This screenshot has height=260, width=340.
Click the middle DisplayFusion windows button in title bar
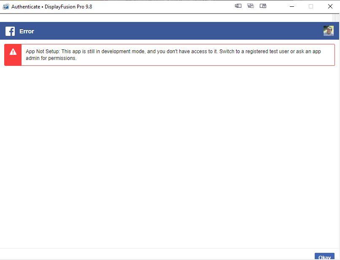[x=251, y=6]
